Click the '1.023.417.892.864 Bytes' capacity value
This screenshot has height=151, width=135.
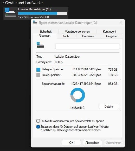[x=86, y=84]
